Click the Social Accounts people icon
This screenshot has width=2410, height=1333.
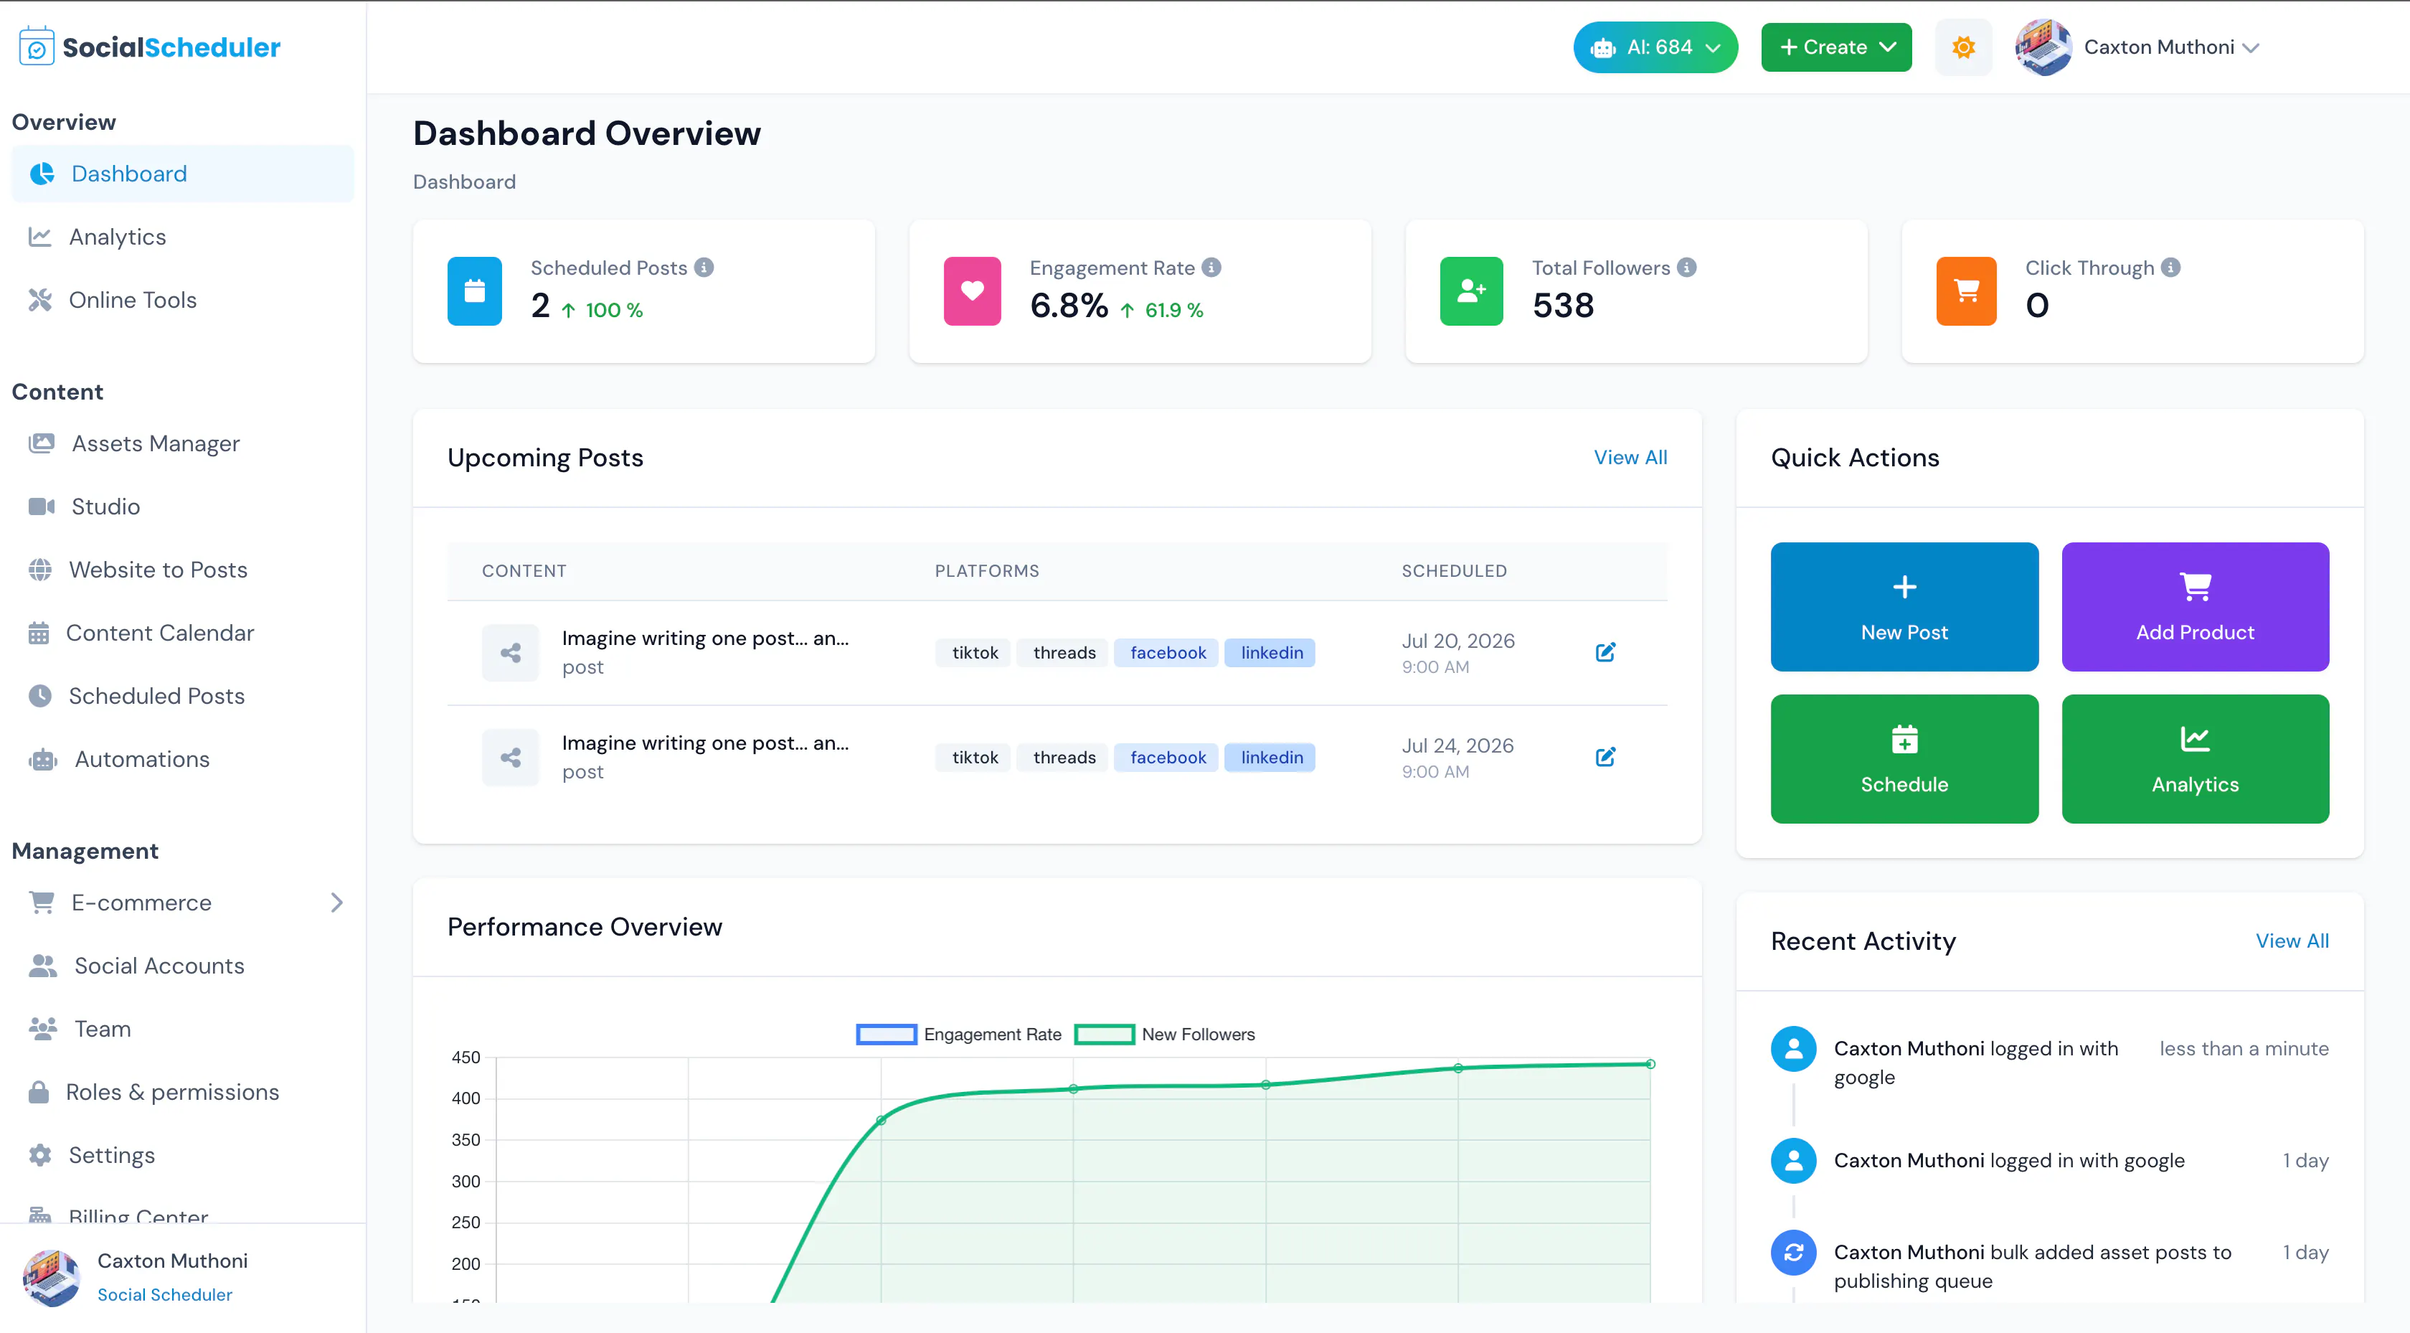click(x=42, y=966)
